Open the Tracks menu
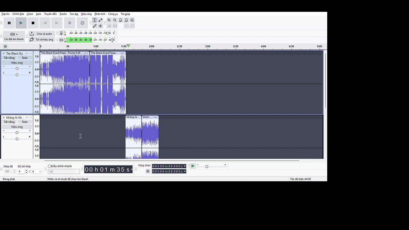This screenshot has height=230, width=409. 63,14
